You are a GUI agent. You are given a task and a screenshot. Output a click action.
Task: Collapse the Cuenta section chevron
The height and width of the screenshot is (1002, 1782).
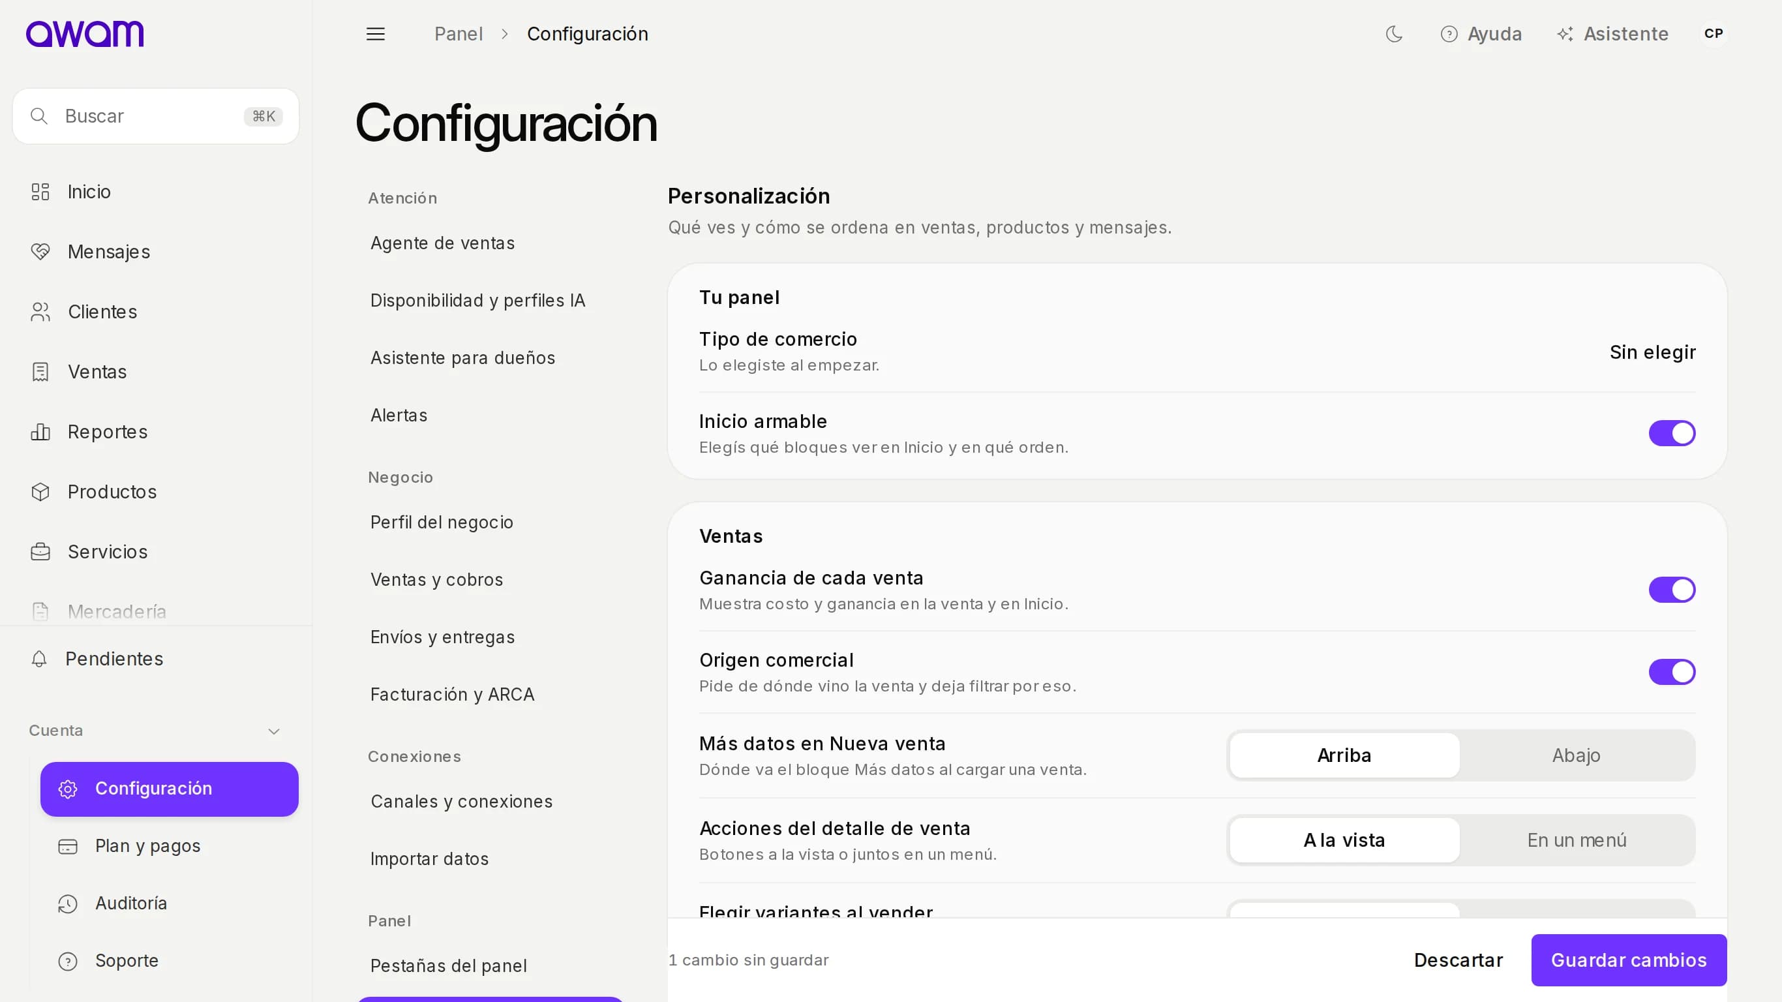274,731
